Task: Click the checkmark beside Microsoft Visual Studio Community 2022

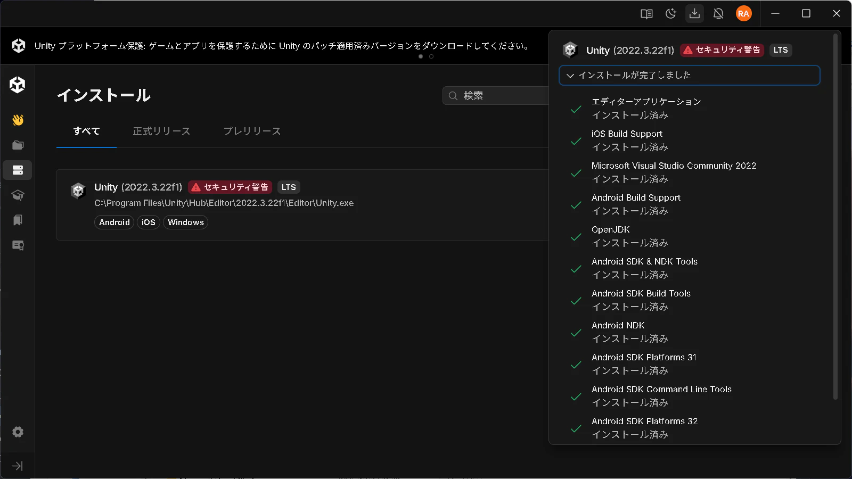Action: coord(576,174)
